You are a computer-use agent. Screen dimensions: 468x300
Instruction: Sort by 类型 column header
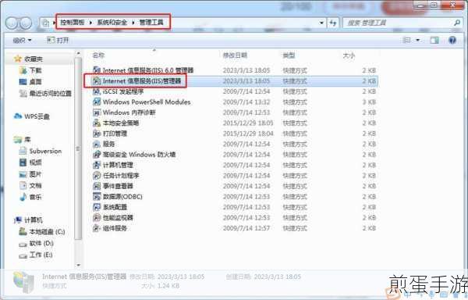(x=289, y=55)
